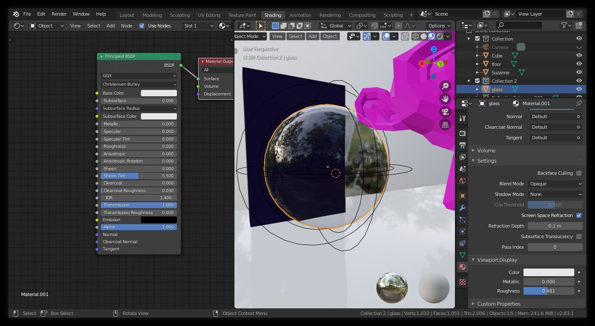Uncheck the Use Nodes checkbox
The height and width of the screenshot is (326, 595).
pos(142,26)
